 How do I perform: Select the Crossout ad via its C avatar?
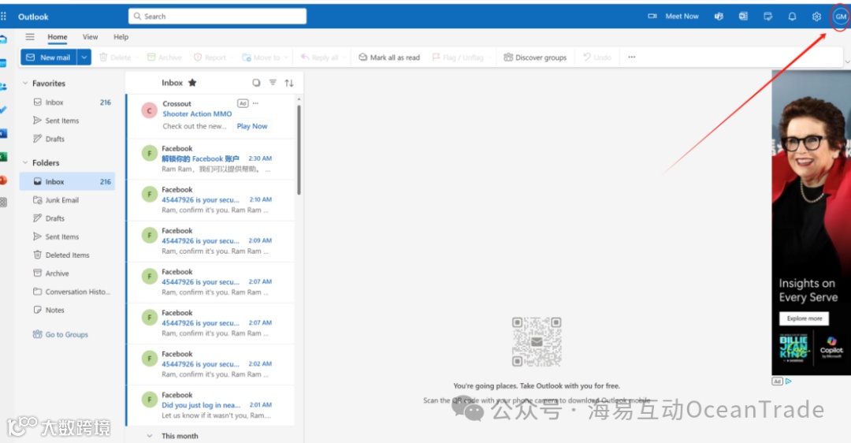(149, 110)
